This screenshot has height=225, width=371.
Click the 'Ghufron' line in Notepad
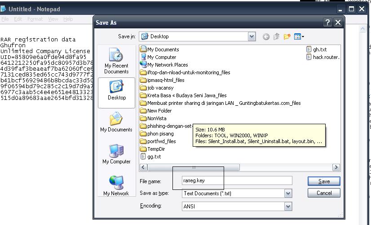pyautogui.click(x=13, y=45)
